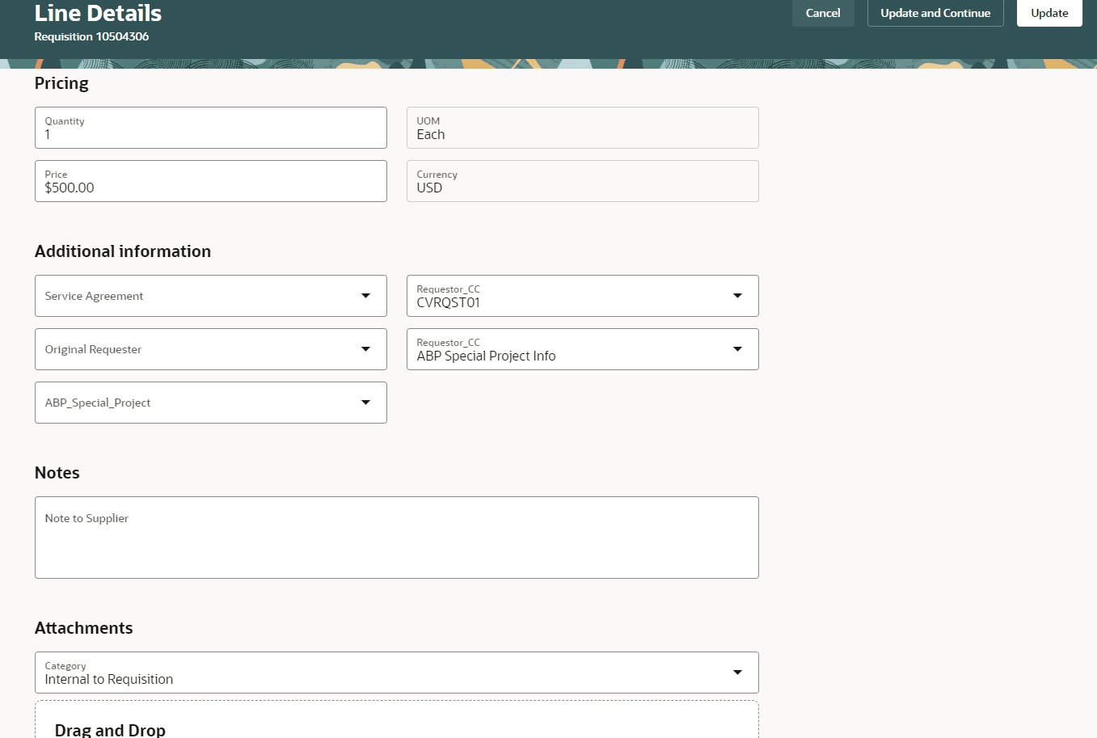
Task: Open the Requestor_CC CVRQST01 dropdown arrow
Action: point(737,296)
